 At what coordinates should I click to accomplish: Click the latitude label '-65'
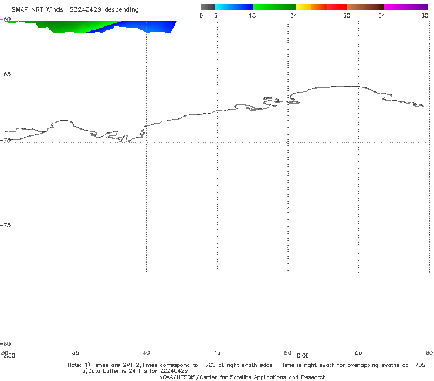tap(5, 74)
